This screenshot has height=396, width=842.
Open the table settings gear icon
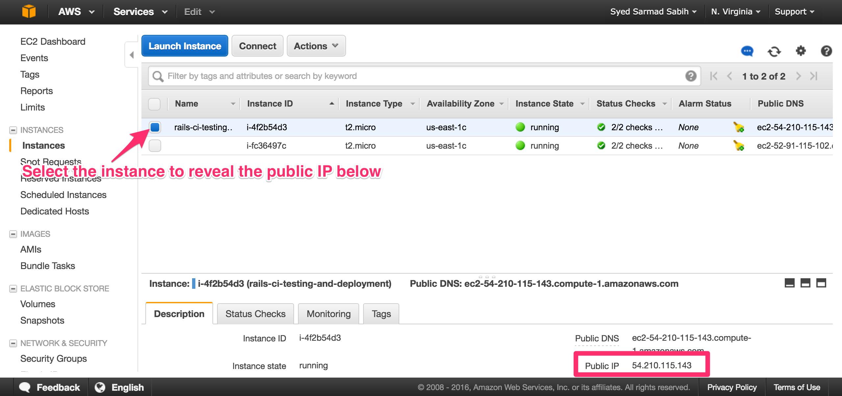[x=801, y=51]
